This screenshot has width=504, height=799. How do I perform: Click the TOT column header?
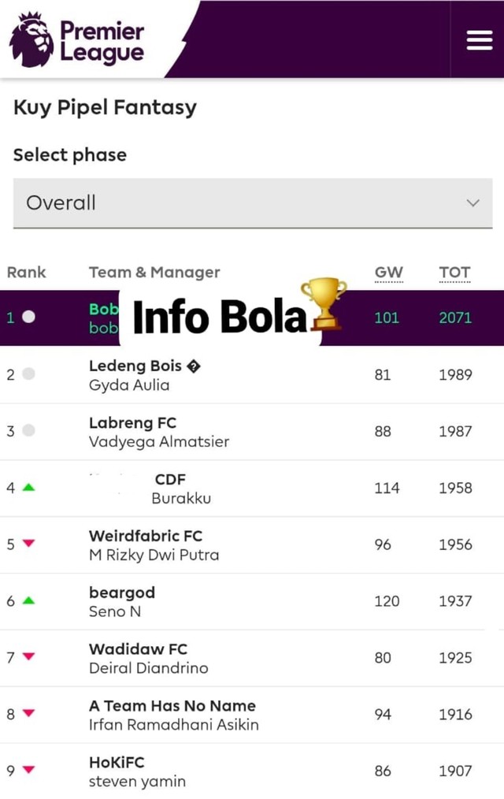pos(454,273)
